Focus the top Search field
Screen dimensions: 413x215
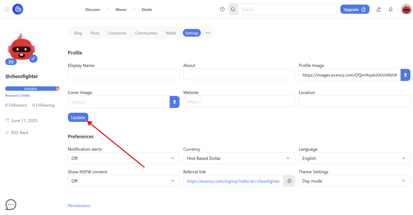(x=287, y=9)
